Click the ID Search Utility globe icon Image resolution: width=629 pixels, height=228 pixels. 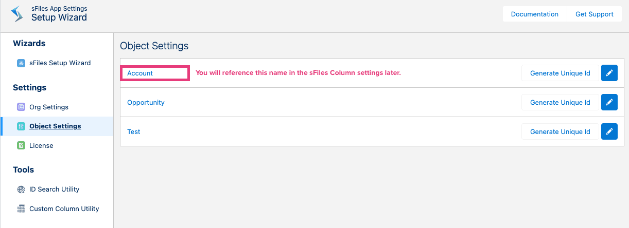tap(21, 189)
